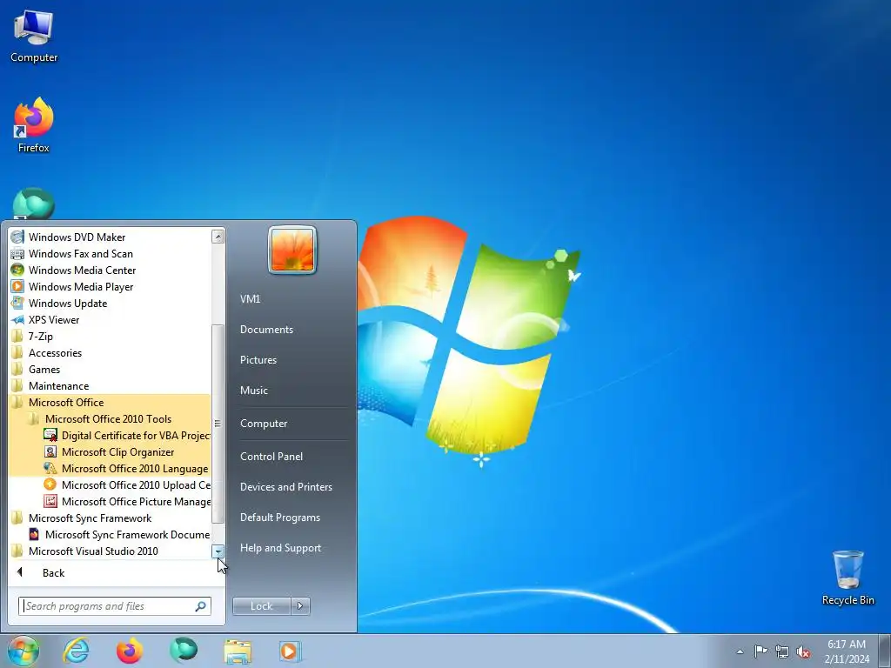The width and height of the screenshot is (891, 668).
Task: Launch Microsoft Clip Organizer
Action: (x=110, y=451)
